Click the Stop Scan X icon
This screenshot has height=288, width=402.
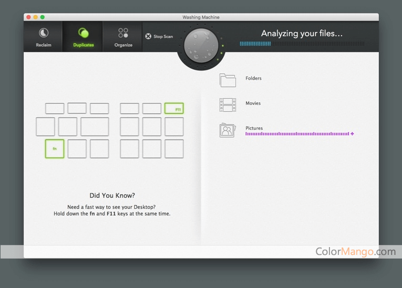pyautogui.click(x=148, y=36)
